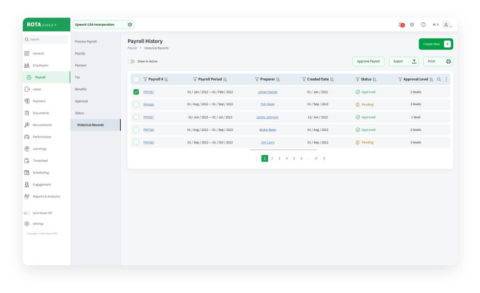Click the Timesheet sidebar icon

pyautogui.click(x=27, y=161)
